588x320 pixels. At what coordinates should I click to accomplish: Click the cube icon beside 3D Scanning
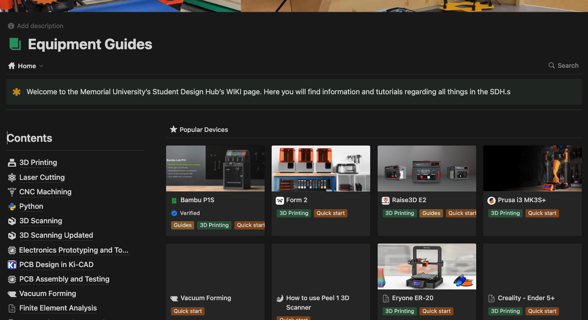pyautogui.click(x=12, y=221)
